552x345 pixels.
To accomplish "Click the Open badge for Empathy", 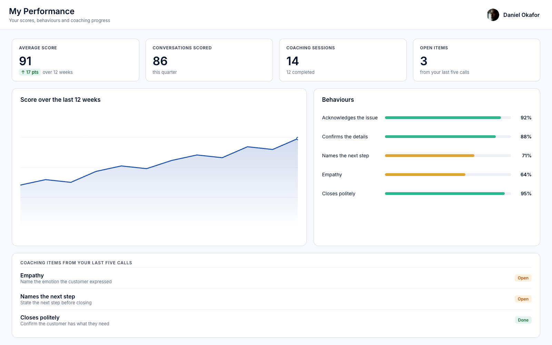I will [x=523, y=278].
